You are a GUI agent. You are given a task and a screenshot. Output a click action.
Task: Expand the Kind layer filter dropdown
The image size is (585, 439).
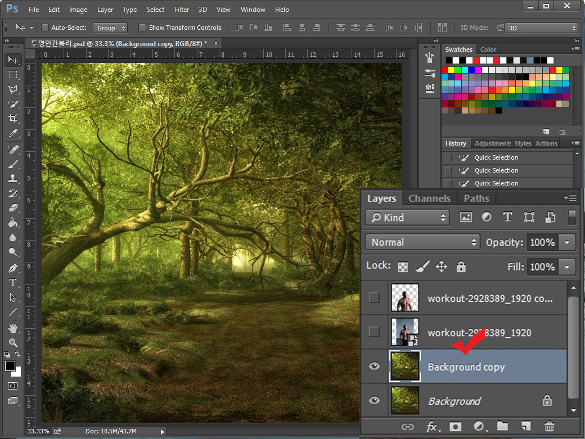click(x=407, y=218)
